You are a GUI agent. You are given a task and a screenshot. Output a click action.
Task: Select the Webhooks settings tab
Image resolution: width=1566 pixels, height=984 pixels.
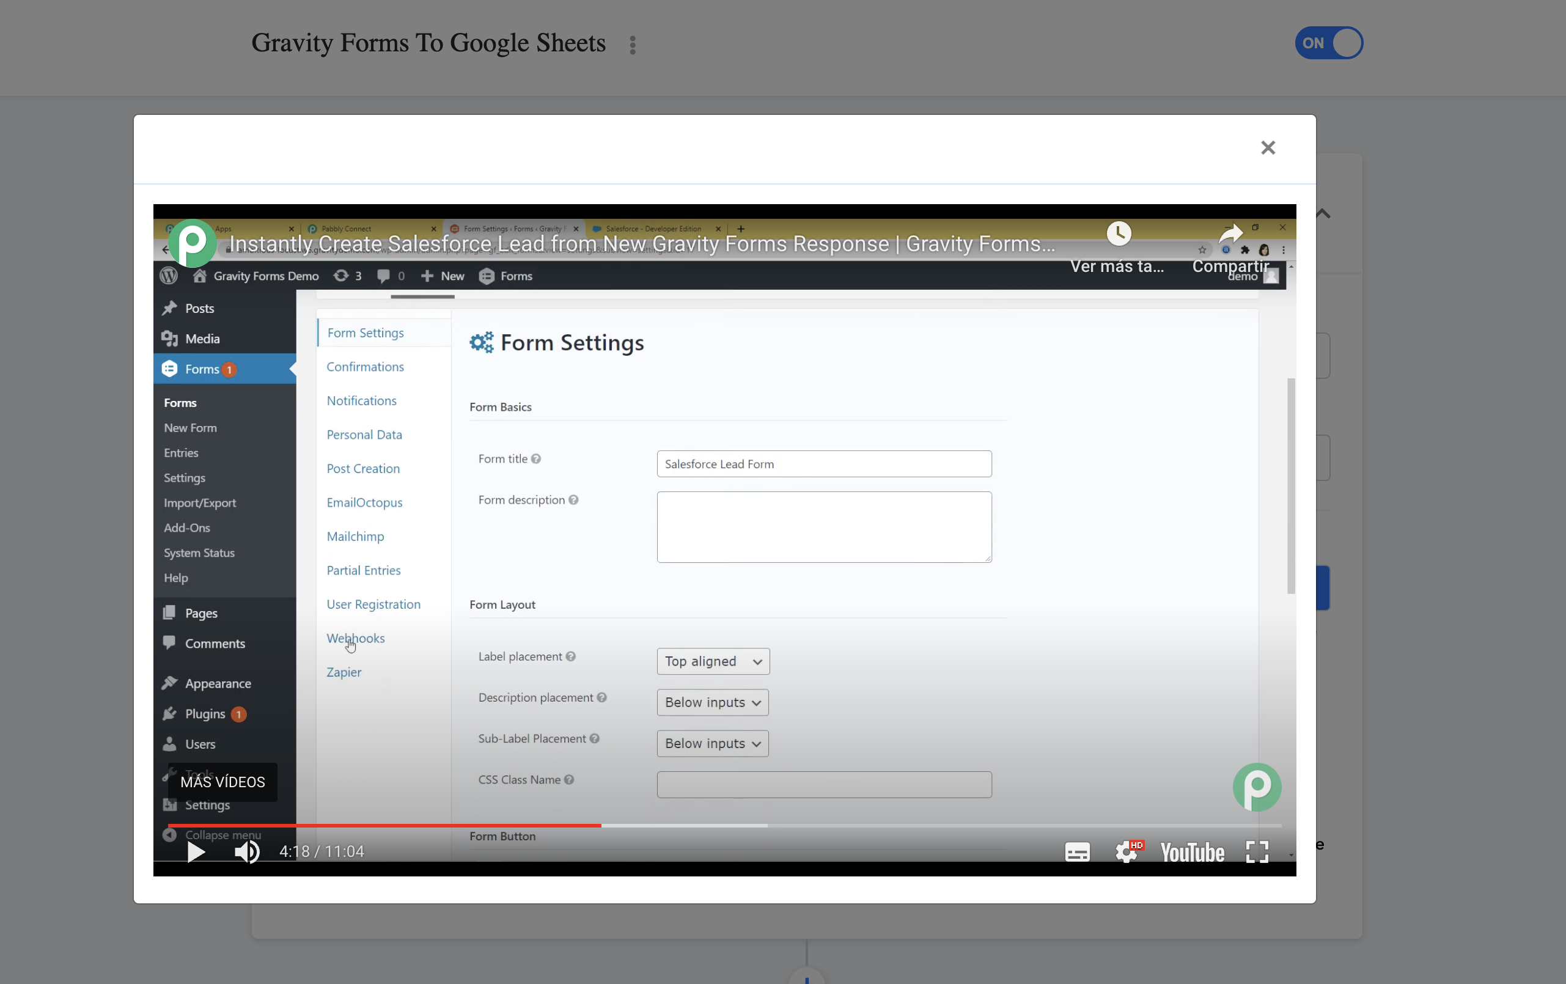(x=356, y=638)
